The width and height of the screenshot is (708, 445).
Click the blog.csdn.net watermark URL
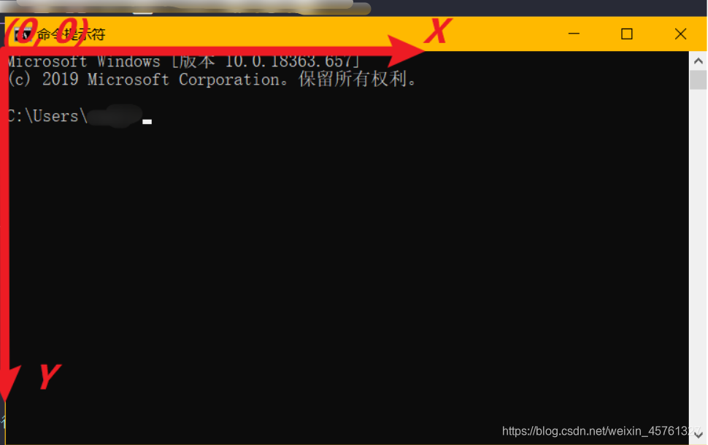pos(601,431)
